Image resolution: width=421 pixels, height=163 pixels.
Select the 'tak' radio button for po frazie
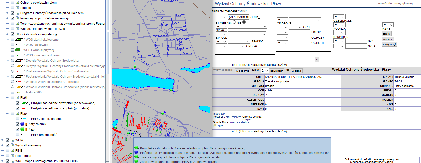(x=234, y=22)
